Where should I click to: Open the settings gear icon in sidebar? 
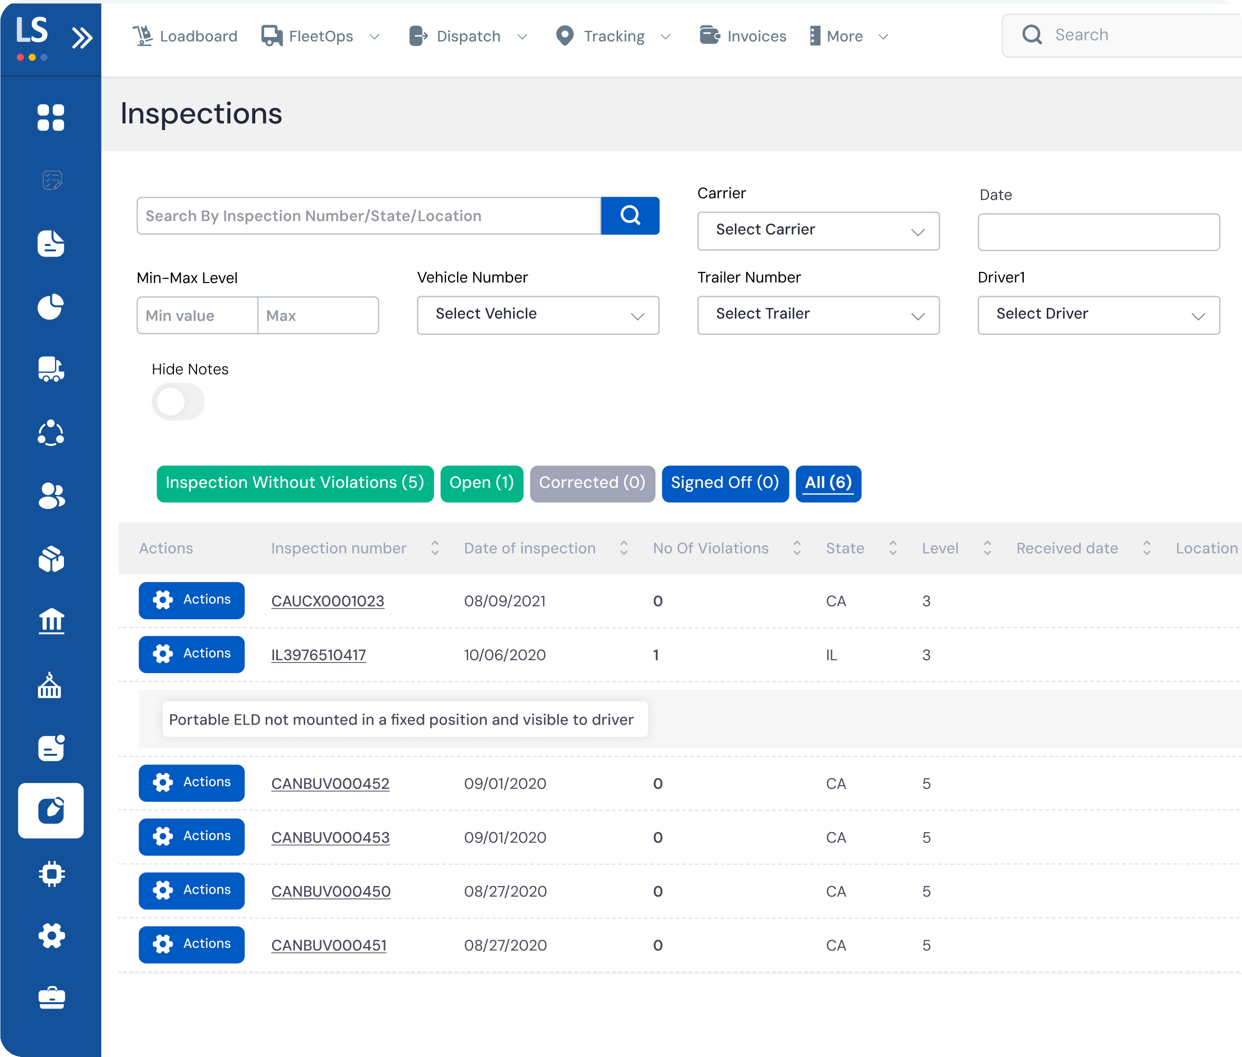tap(51, 935)
